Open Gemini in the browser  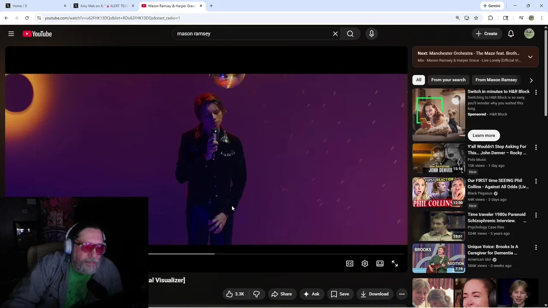491,6
